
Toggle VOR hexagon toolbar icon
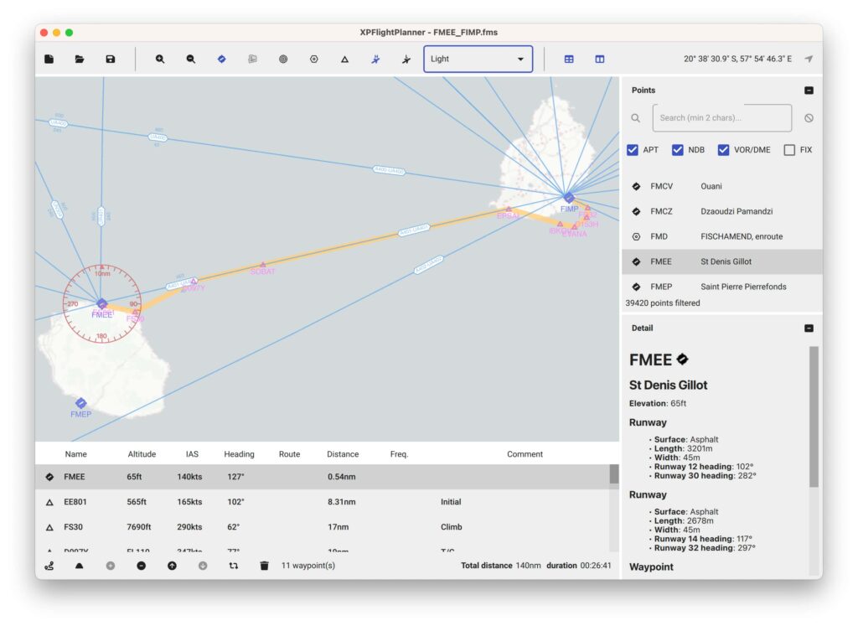pyautogui.click(x=313, y=59)
